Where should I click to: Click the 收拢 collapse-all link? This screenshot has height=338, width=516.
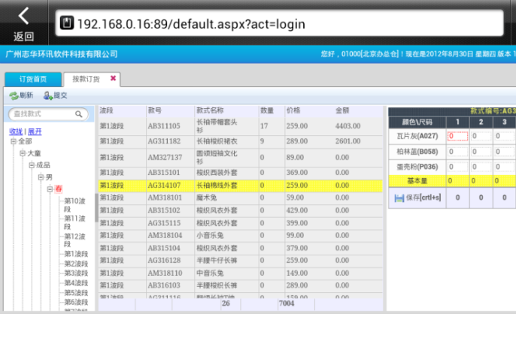pyautogui.click(x=16, y=131)
